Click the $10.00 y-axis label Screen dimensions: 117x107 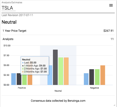(7, 46)
